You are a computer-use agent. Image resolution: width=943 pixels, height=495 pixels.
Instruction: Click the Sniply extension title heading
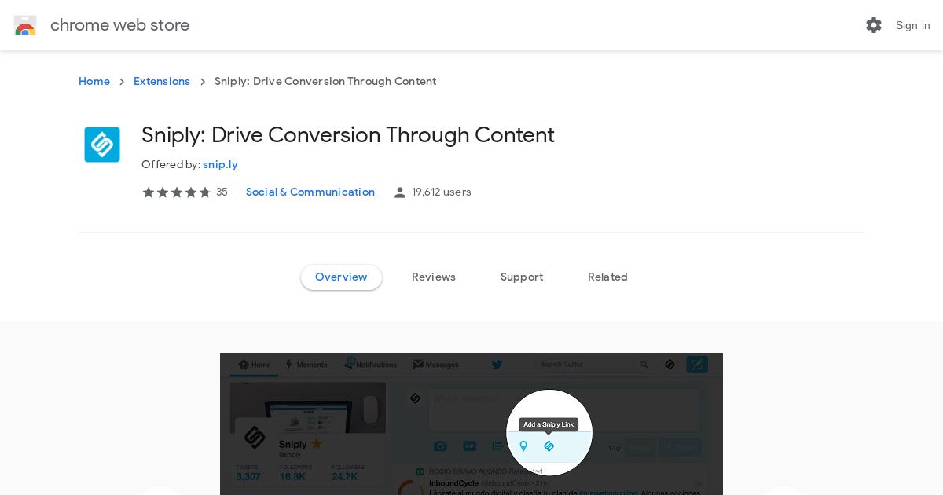[x=348, y=135]
